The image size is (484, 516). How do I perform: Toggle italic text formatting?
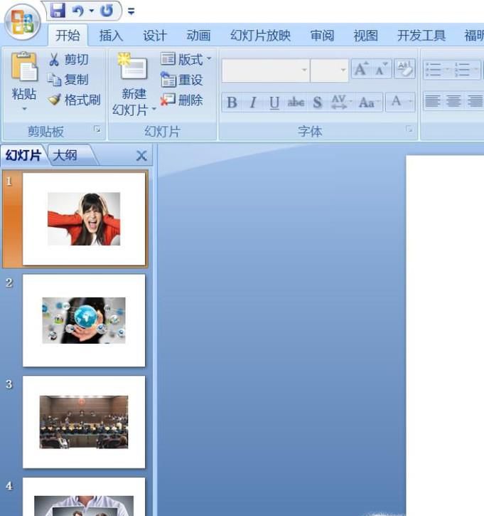coord(253,102)
